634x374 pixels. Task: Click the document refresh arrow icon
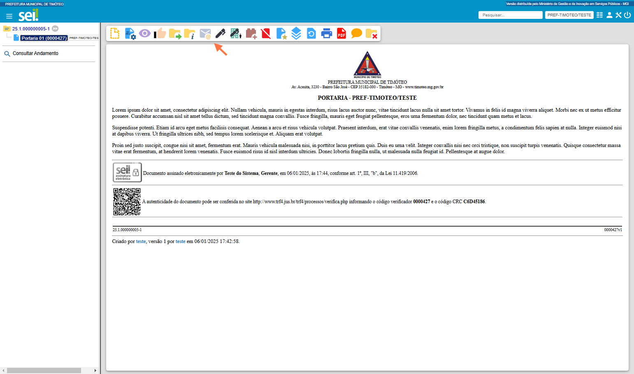point(311,33)
